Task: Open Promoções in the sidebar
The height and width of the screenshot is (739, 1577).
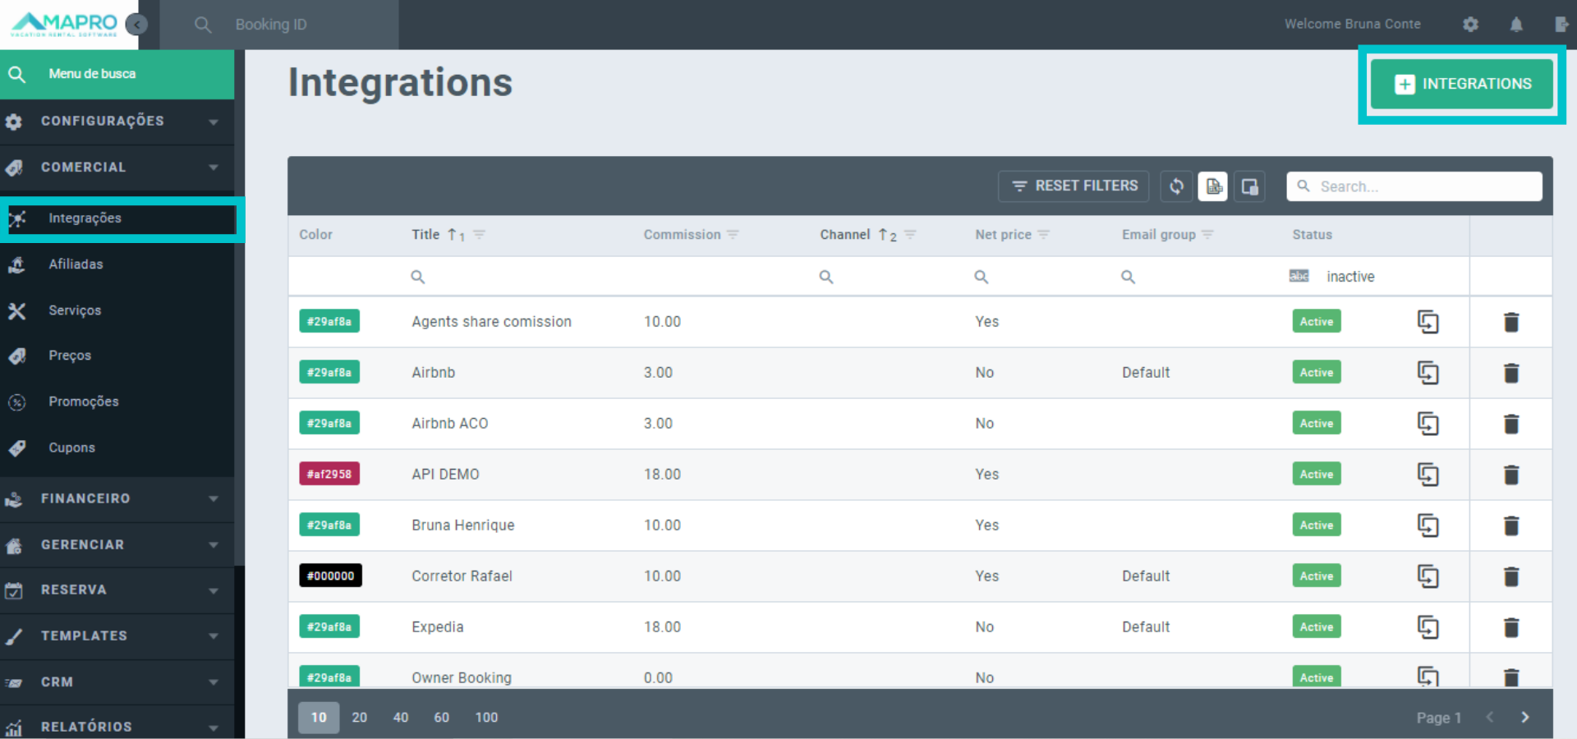Action: tap(83, 402)
